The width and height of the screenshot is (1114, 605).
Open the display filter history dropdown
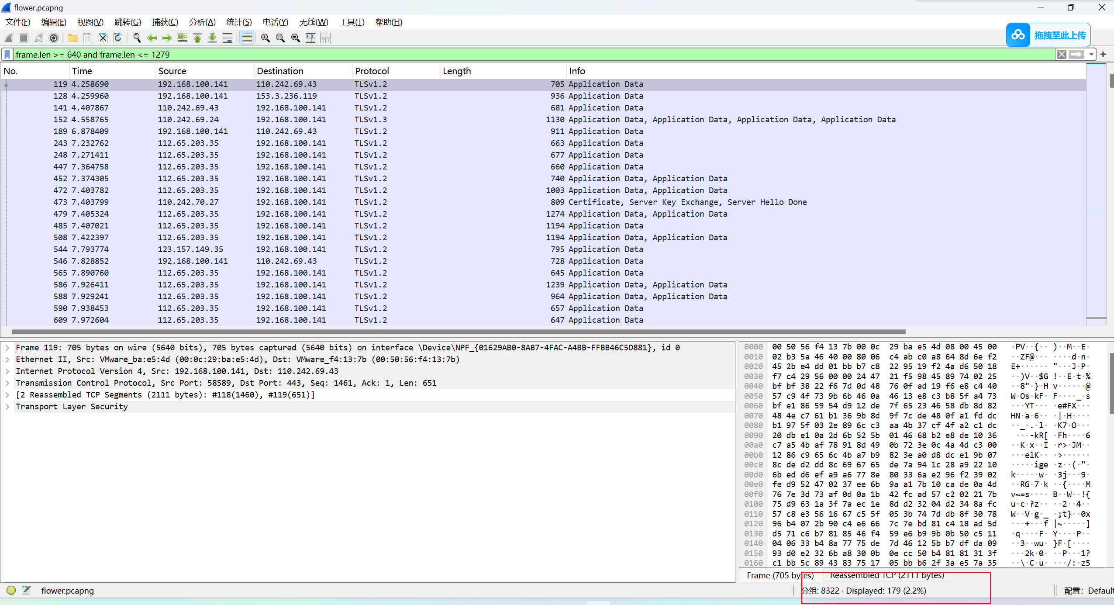coord(1091,55)
